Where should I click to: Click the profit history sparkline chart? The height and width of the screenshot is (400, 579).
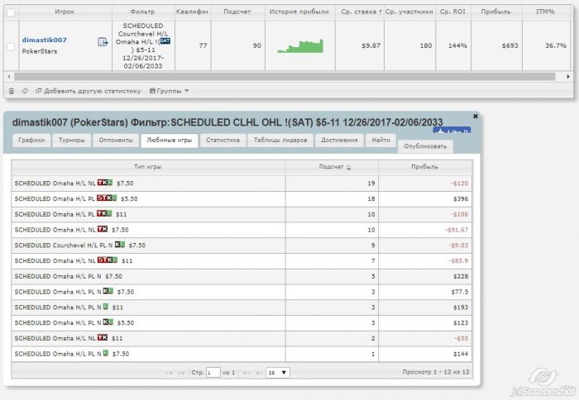point(300,46)
